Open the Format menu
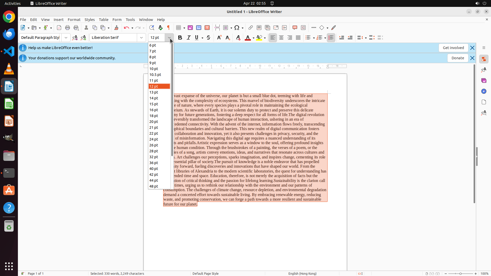The height and width of the screenshot is (276, 491). (x=74, y=20)
